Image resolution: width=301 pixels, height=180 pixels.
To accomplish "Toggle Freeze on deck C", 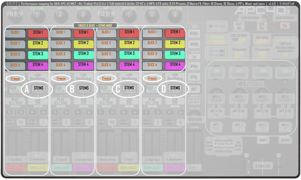I will coord(107,78).
